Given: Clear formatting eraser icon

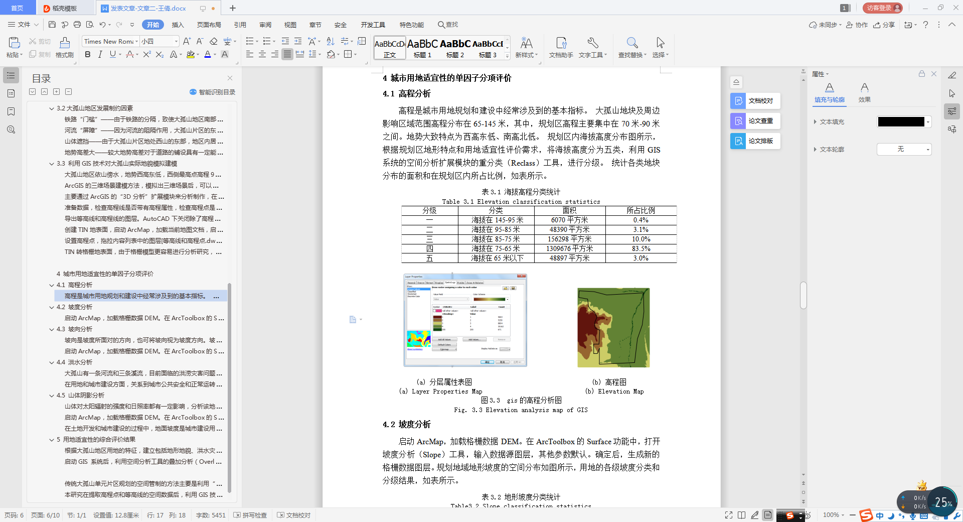Looking at the screenshot, I should (x=214, y=41).
